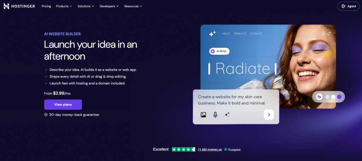The width and height of the screenshot is (362, 161).
Task: Click 'Launch fast with hosting' bullet text
Action: click(87, 84)
